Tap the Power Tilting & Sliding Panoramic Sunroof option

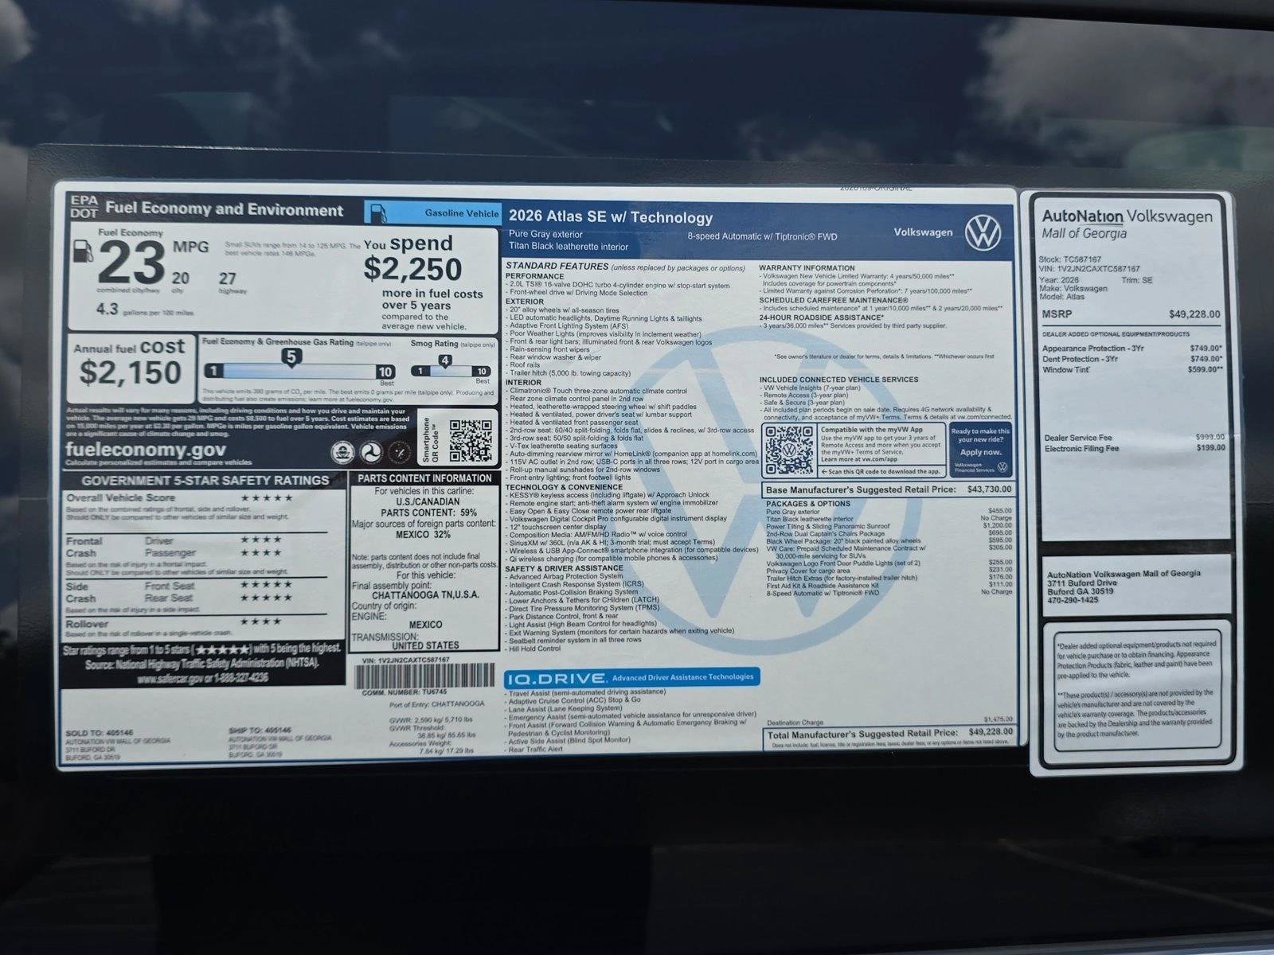[889, 526]
